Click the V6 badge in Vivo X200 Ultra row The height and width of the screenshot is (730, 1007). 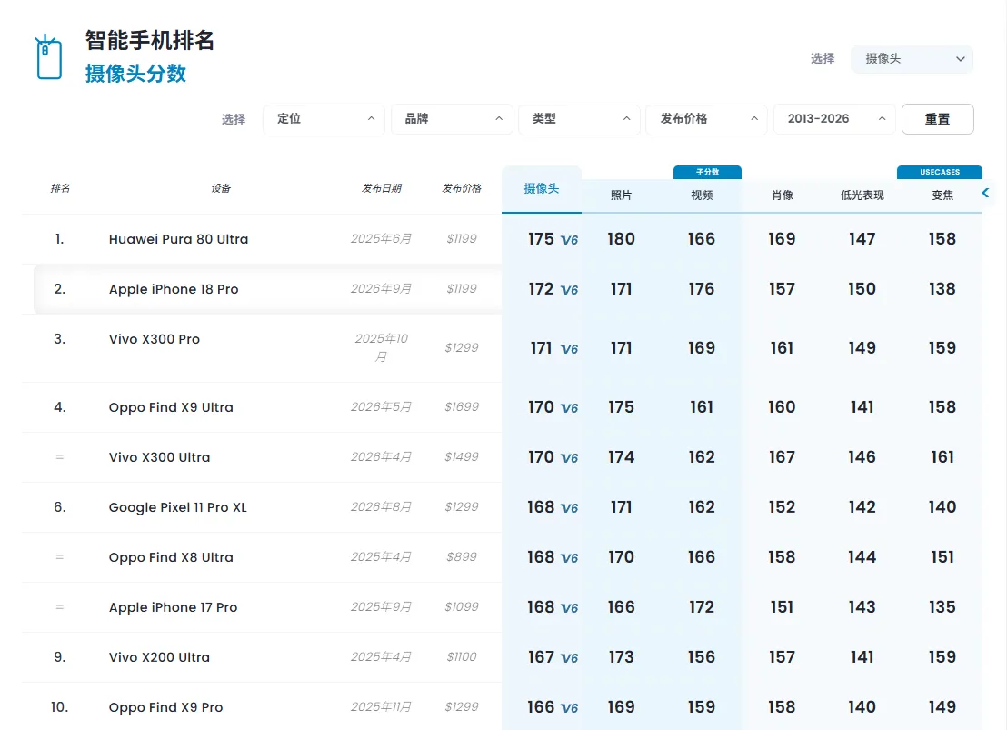[569, 659]
